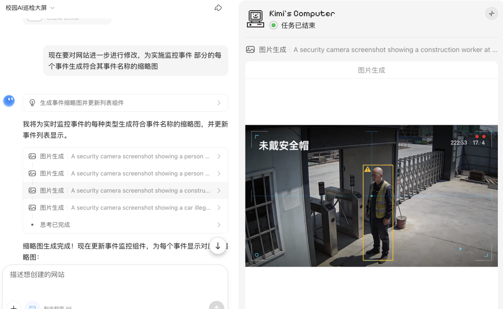Click the scroll-to-bottom arrow button
This screenshot has width=503, height=309.
[x=218, y=246]
